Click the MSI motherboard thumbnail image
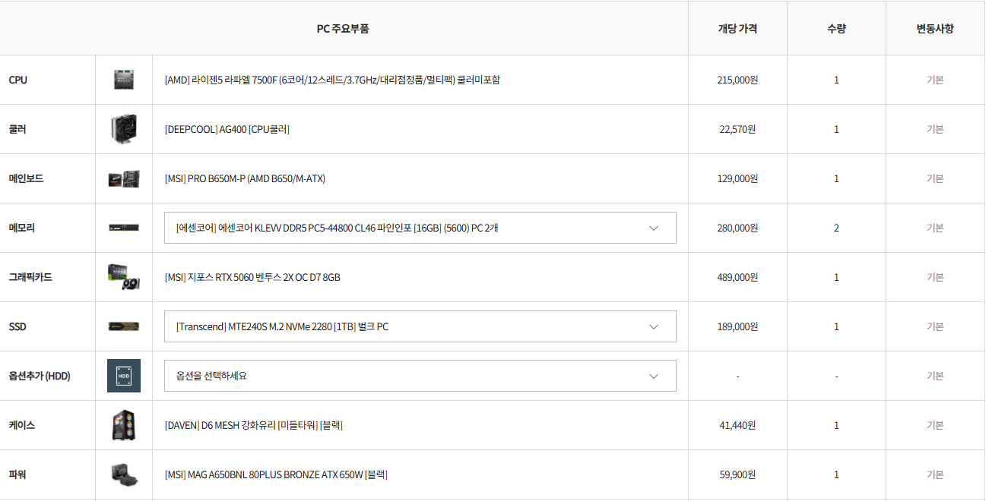The height and width of the screenshot is (501, 989). click(124, 178)
